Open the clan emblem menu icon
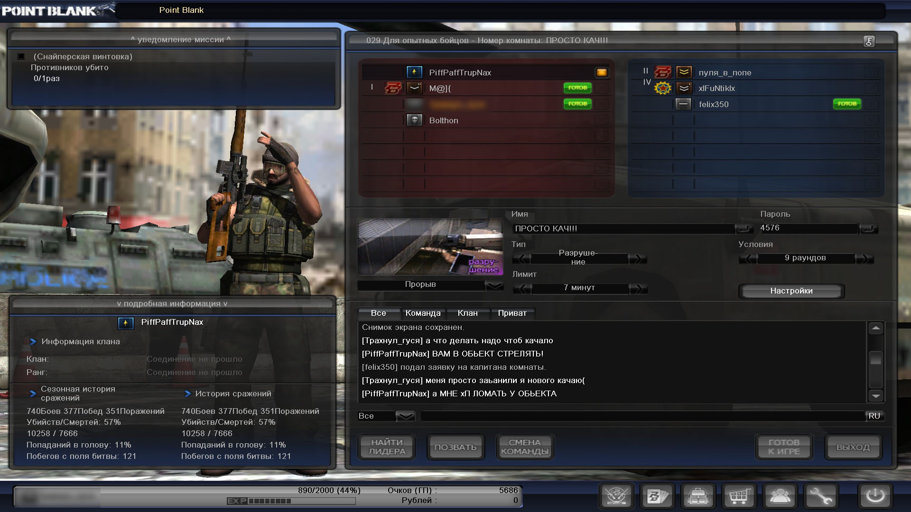 [x=616, y=496]
